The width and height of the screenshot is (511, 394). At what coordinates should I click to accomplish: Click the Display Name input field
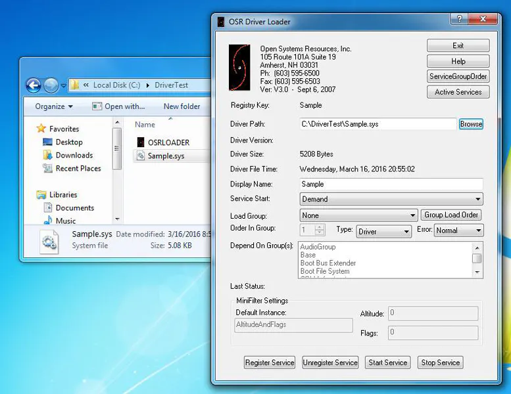(x=391, y=184)
